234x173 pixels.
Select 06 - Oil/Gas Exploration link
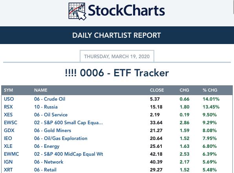pos(61,138)
